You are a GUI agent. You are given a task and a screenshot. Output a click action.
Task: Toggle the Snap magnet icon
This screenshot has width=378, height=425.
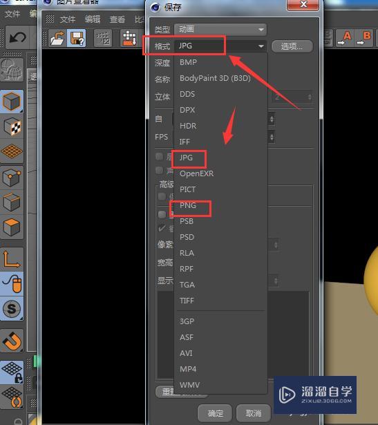[x=12, y=341]
